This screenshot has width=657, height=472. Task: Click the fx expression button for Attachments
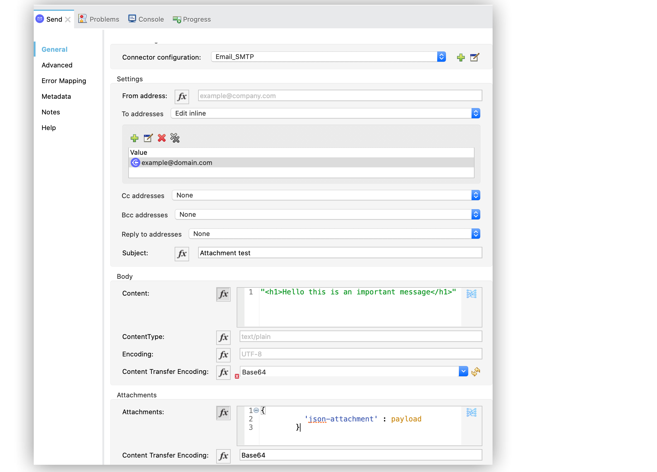(223, 411)
